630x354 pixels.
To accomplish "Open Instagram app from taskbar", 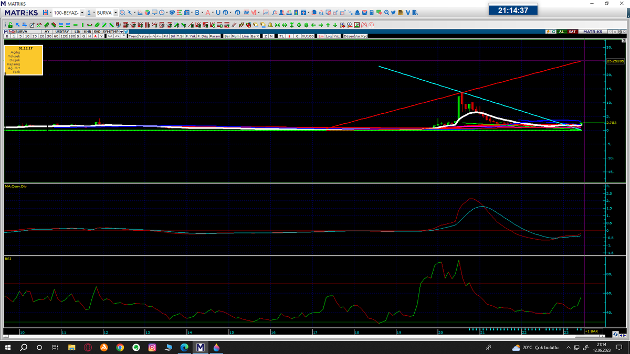I will [152, 347].
